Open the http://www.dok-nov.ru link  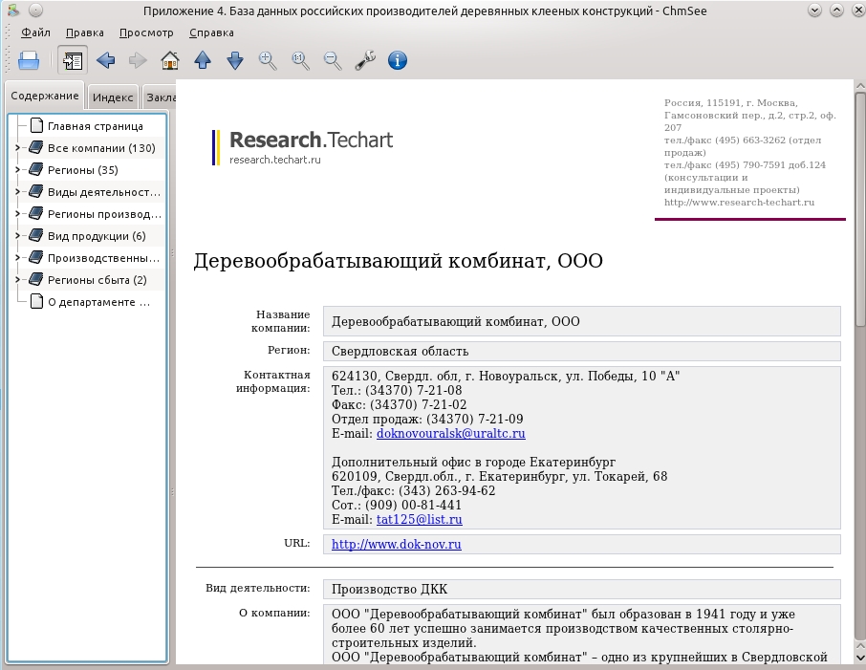[x=397, y=545]
